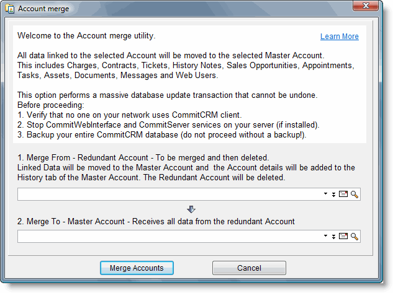Open account card icon in Merge From field
The width and height of the screenshot is (393, 293).
[x=344, y=195]
